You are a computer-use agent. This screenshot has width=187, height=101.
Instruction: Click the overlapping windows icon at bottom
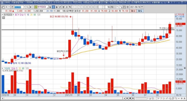click(153, 98)
